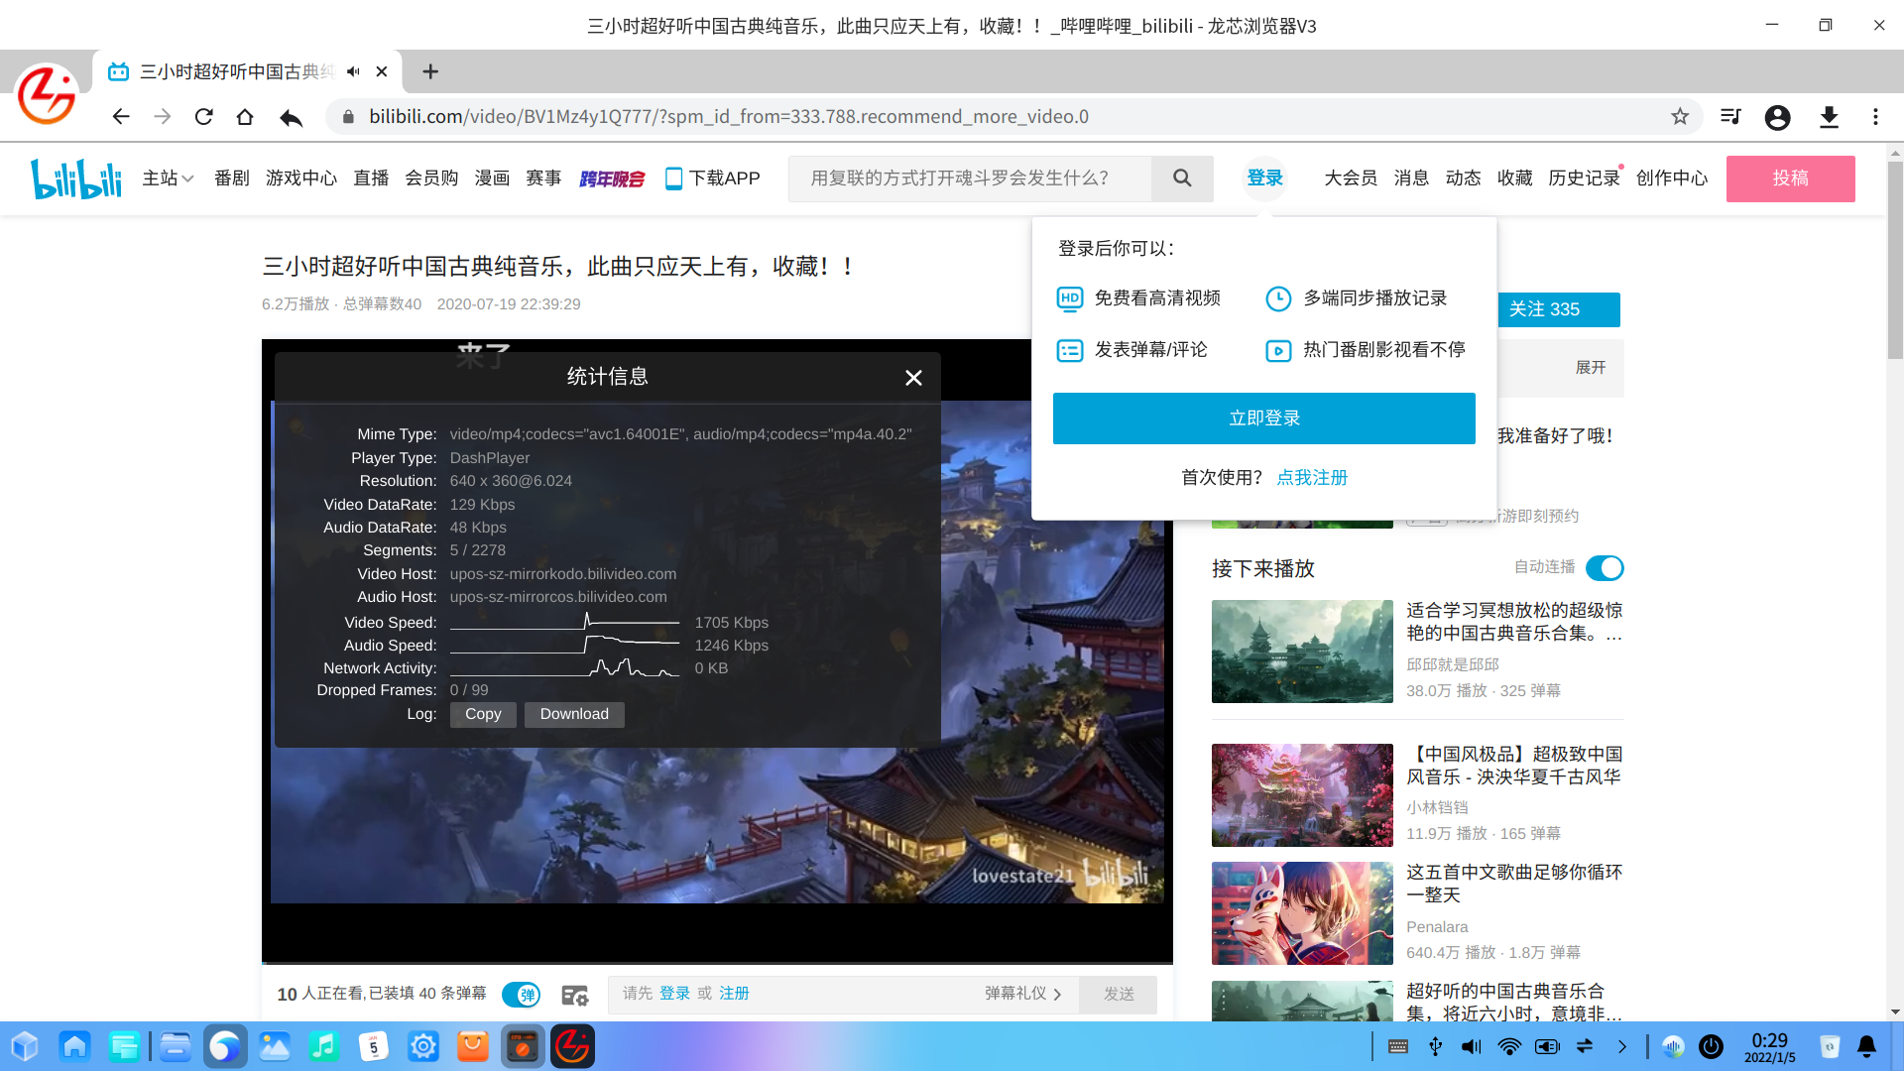Image resolution: width=1904 pixels, height=1071 pixels.
Task: Click the bilibili logo in the header
Action: pyautogui.click(x=76, y=178)
